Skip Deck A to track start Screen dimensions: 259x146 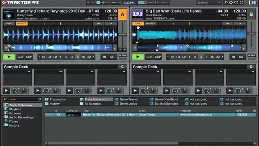(x=6, y=48)
